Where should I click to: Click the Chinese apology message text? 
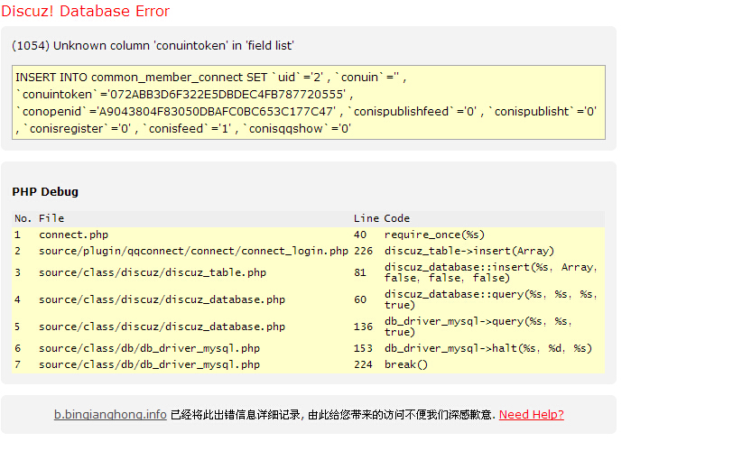(333, 415)
